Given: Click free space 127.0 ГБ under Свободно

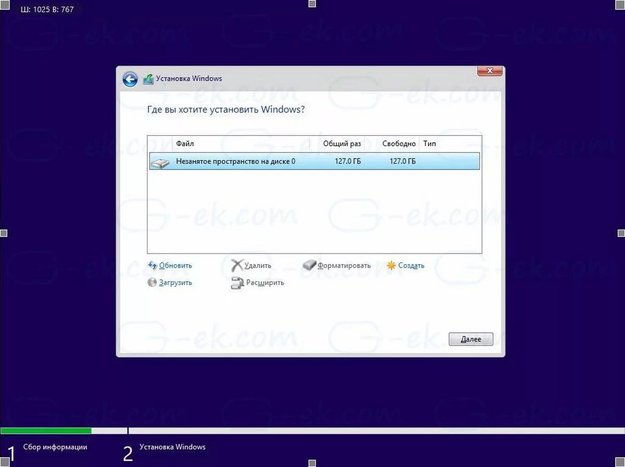Looking at the screenshot, I should coord(403,162).
